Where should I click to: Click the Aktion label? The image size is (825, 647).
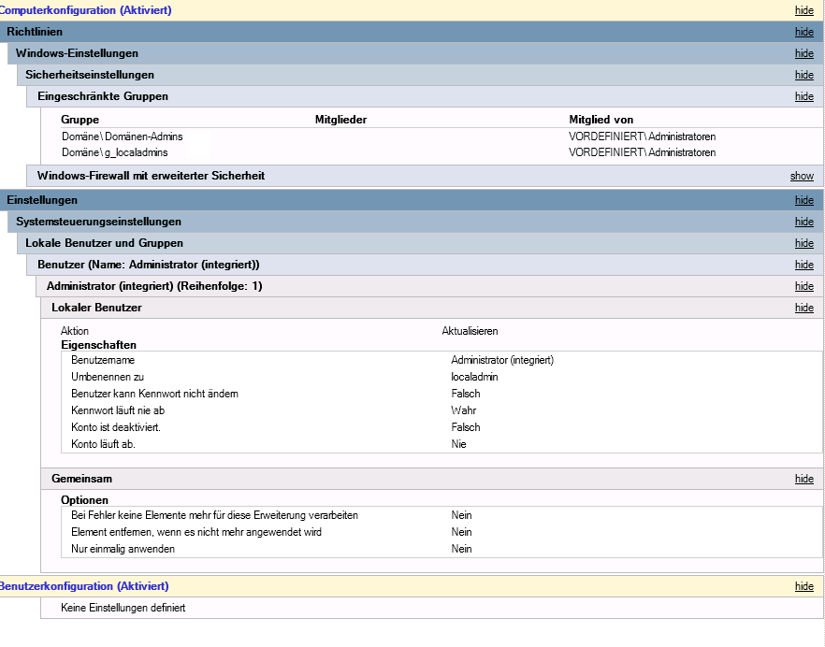75,331
